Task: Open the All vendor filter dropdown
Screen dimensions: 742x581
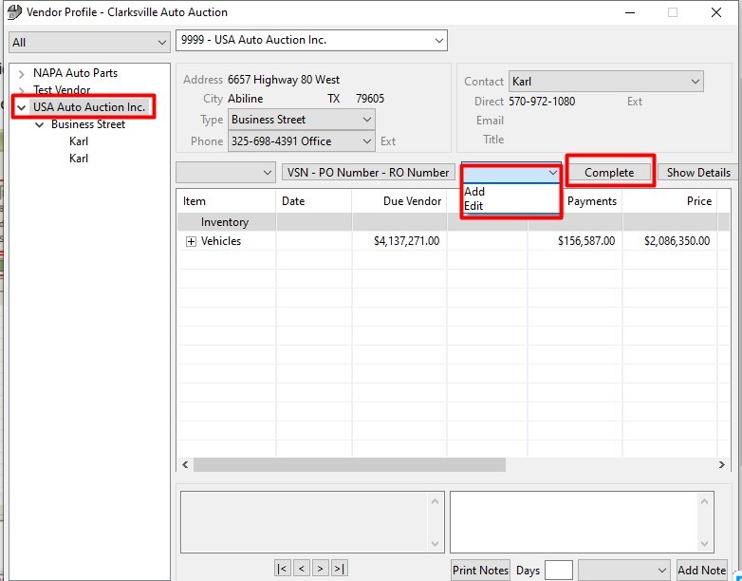Action: coord(161,43)
